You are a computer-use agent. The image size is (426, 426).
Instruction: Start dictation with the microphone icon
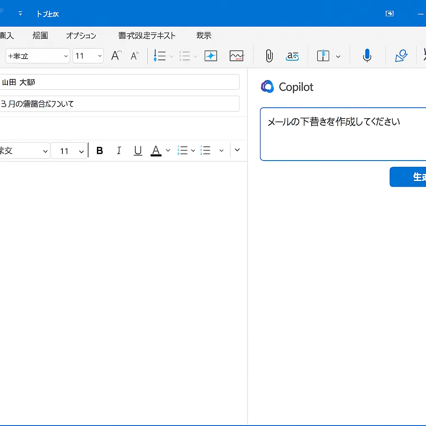pyautogui.click(x=367, y=56)
